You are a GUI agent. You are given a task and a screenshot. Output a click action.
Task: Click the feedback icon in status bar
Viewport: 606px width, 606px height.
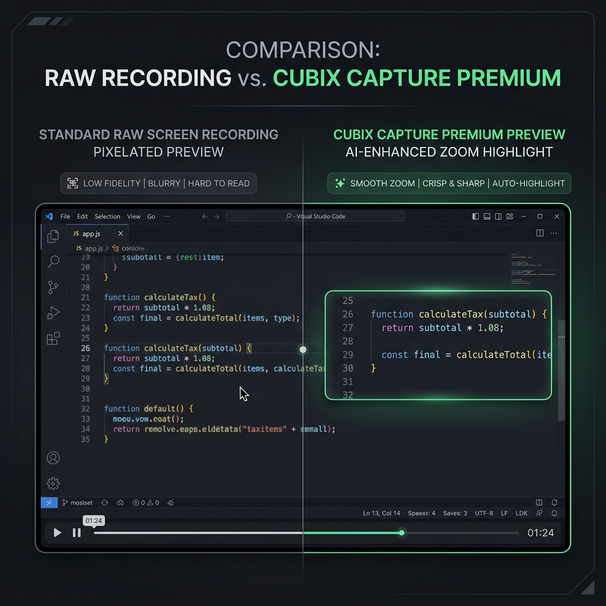click(539, 513)
